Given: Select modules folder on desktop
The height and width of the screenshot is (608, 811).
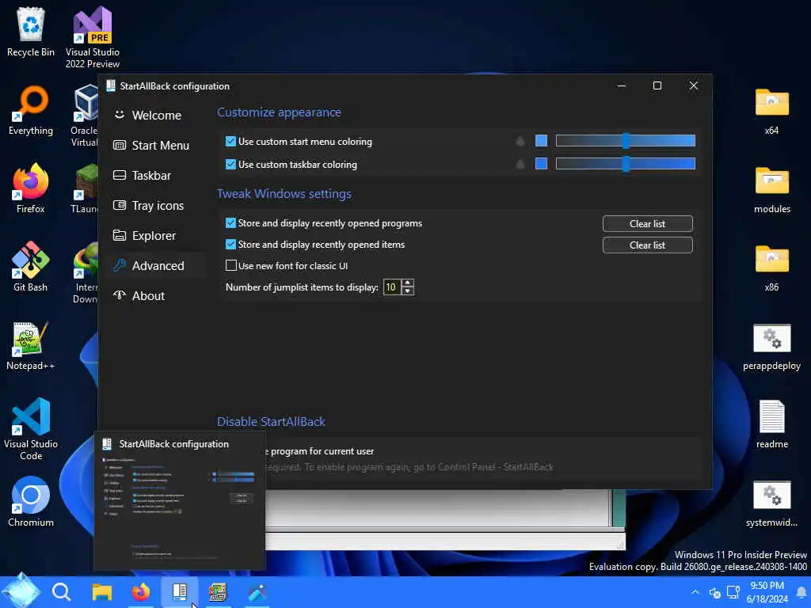Looking at the screenshot, I should tap(771, 188).
